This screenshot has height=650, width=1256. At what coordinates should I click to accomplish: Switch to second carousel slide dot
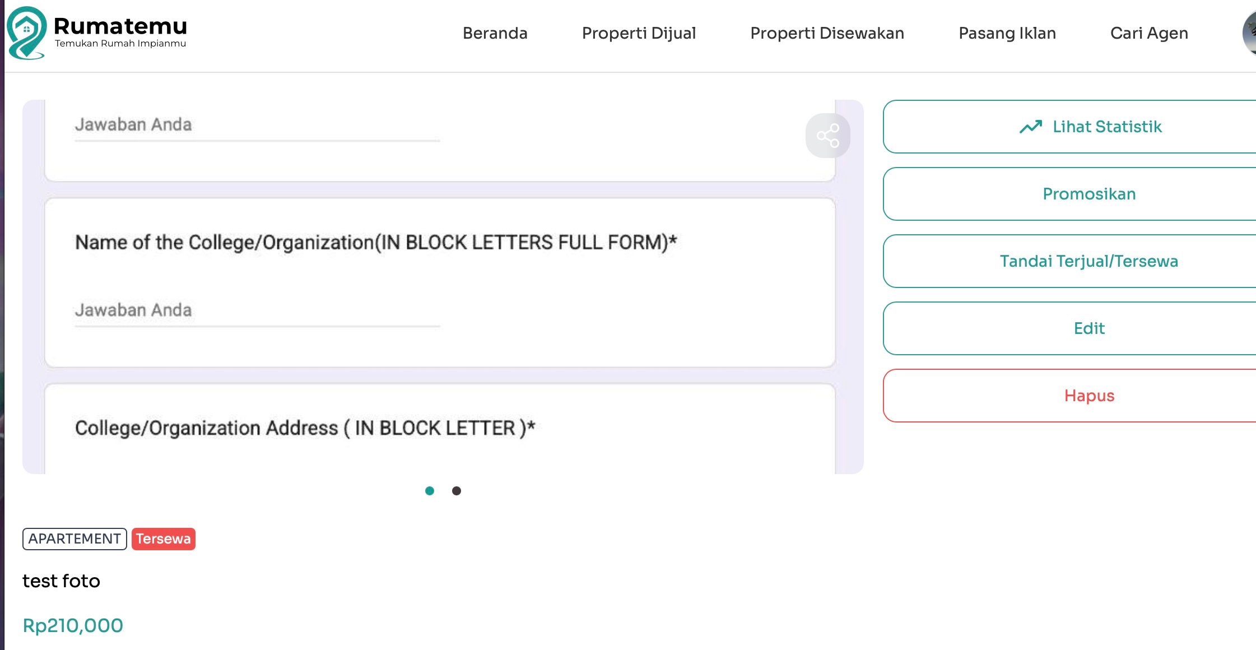pos(457,491)
